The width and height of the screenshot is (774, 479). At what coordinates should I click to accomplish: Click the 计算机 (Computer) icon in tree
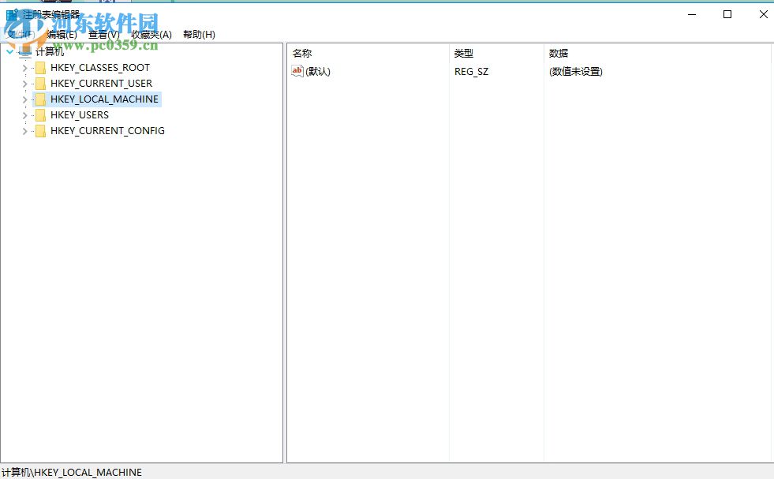[26, 51]
